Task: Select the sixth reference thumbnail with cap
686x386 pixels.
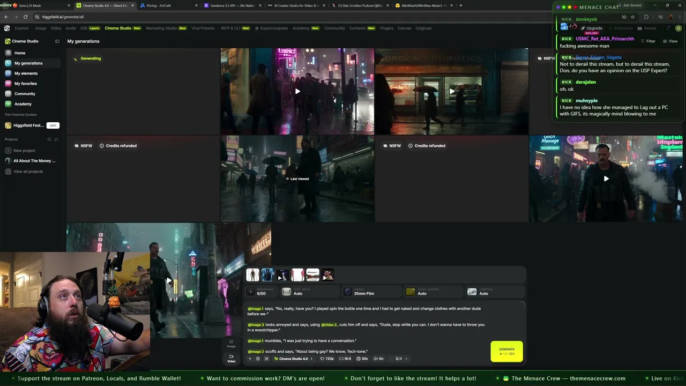Action: coord(327,275)
